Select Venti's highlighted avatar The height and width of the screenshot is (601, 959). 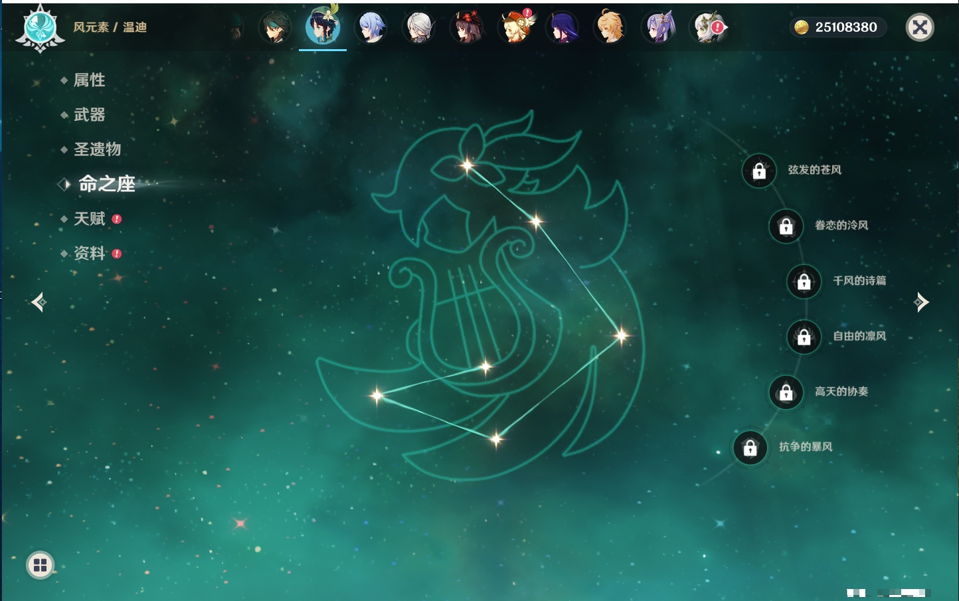323,27
